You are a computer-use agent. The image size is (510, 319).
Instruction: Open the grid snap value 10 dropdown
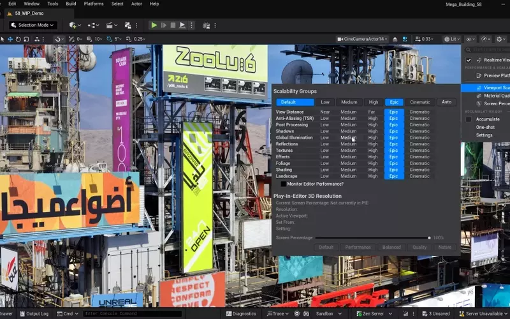coord(98,39)
